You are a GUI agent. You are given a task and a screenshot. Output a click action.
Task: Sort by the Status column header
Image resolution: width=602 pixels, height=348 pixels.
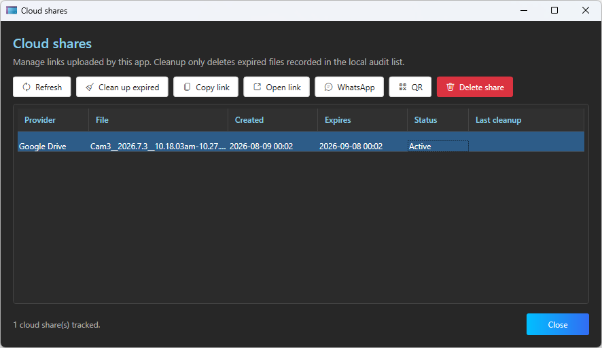tap(438, 120)
